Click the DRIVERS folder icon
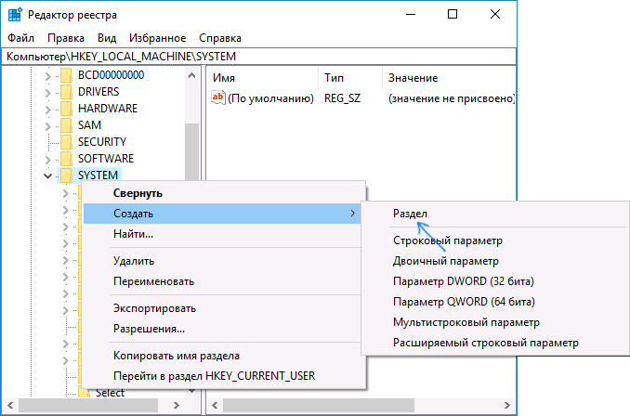This screenshot has width=630, height=416. 66,92
